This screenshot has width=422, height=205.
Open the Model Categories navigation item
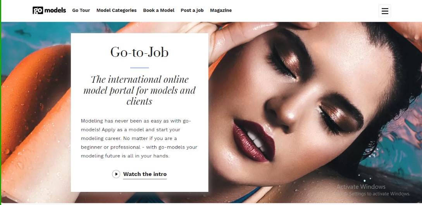pyautogui.click(x=117, y=10)
